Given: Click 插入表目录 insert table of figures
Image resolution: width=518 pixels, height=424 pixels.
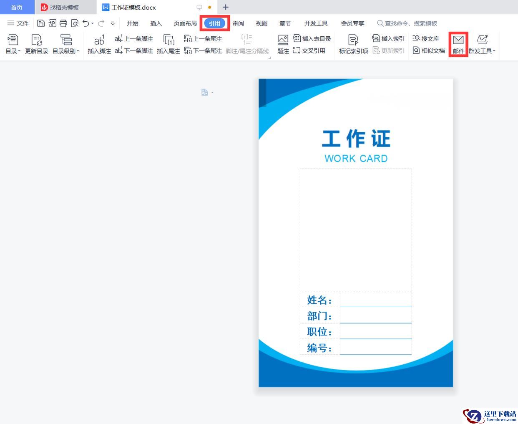Looking at the screenshot, I should (x=312, y=39).
